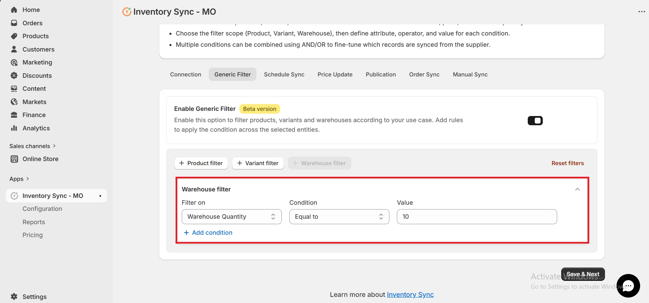Click the disabled Warehouse filter button
649x303 pixels.
319,163
